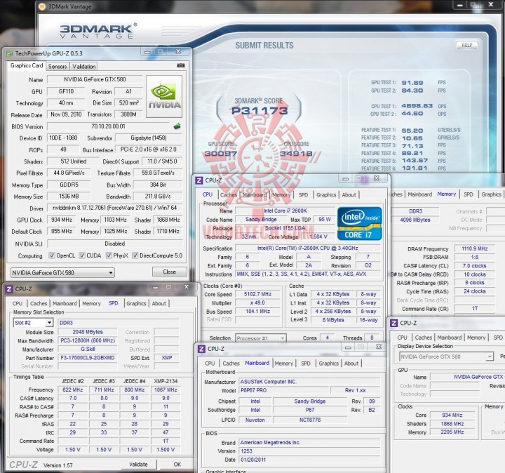Toggle the OpenCL checkbox
The height and width of the screenshot is (473, 505).
point(51,255)
